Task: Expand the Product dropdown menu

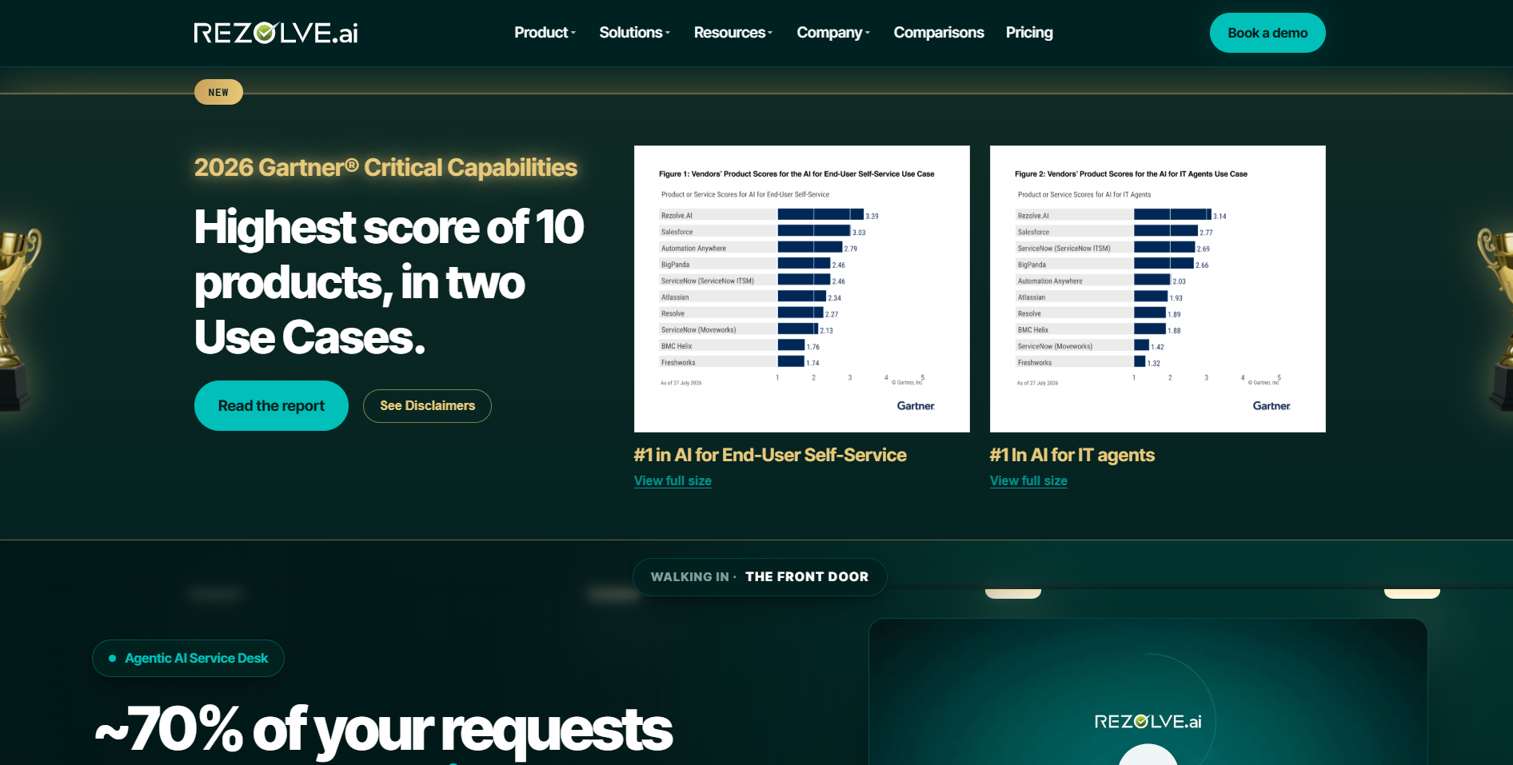Action: point(545,33)
